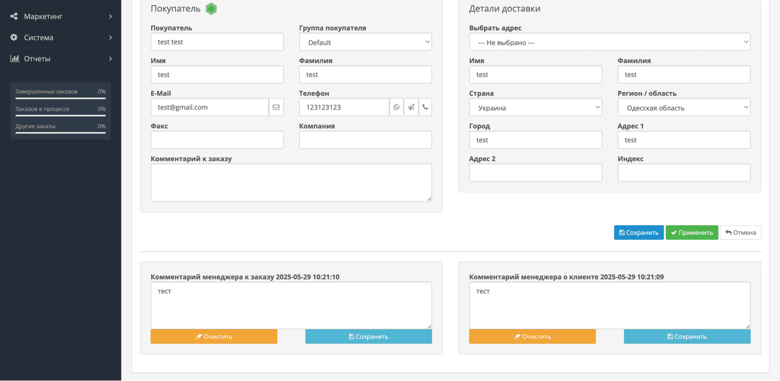Screen dimensions: 780x381
Task: Focus the Город input field
Action: (x=535, y=140)
